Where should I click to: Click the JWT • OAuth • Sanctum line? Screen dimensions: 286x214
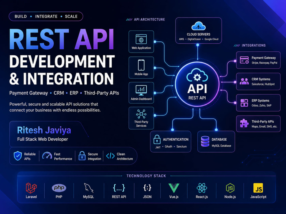(x=171, y=147)
